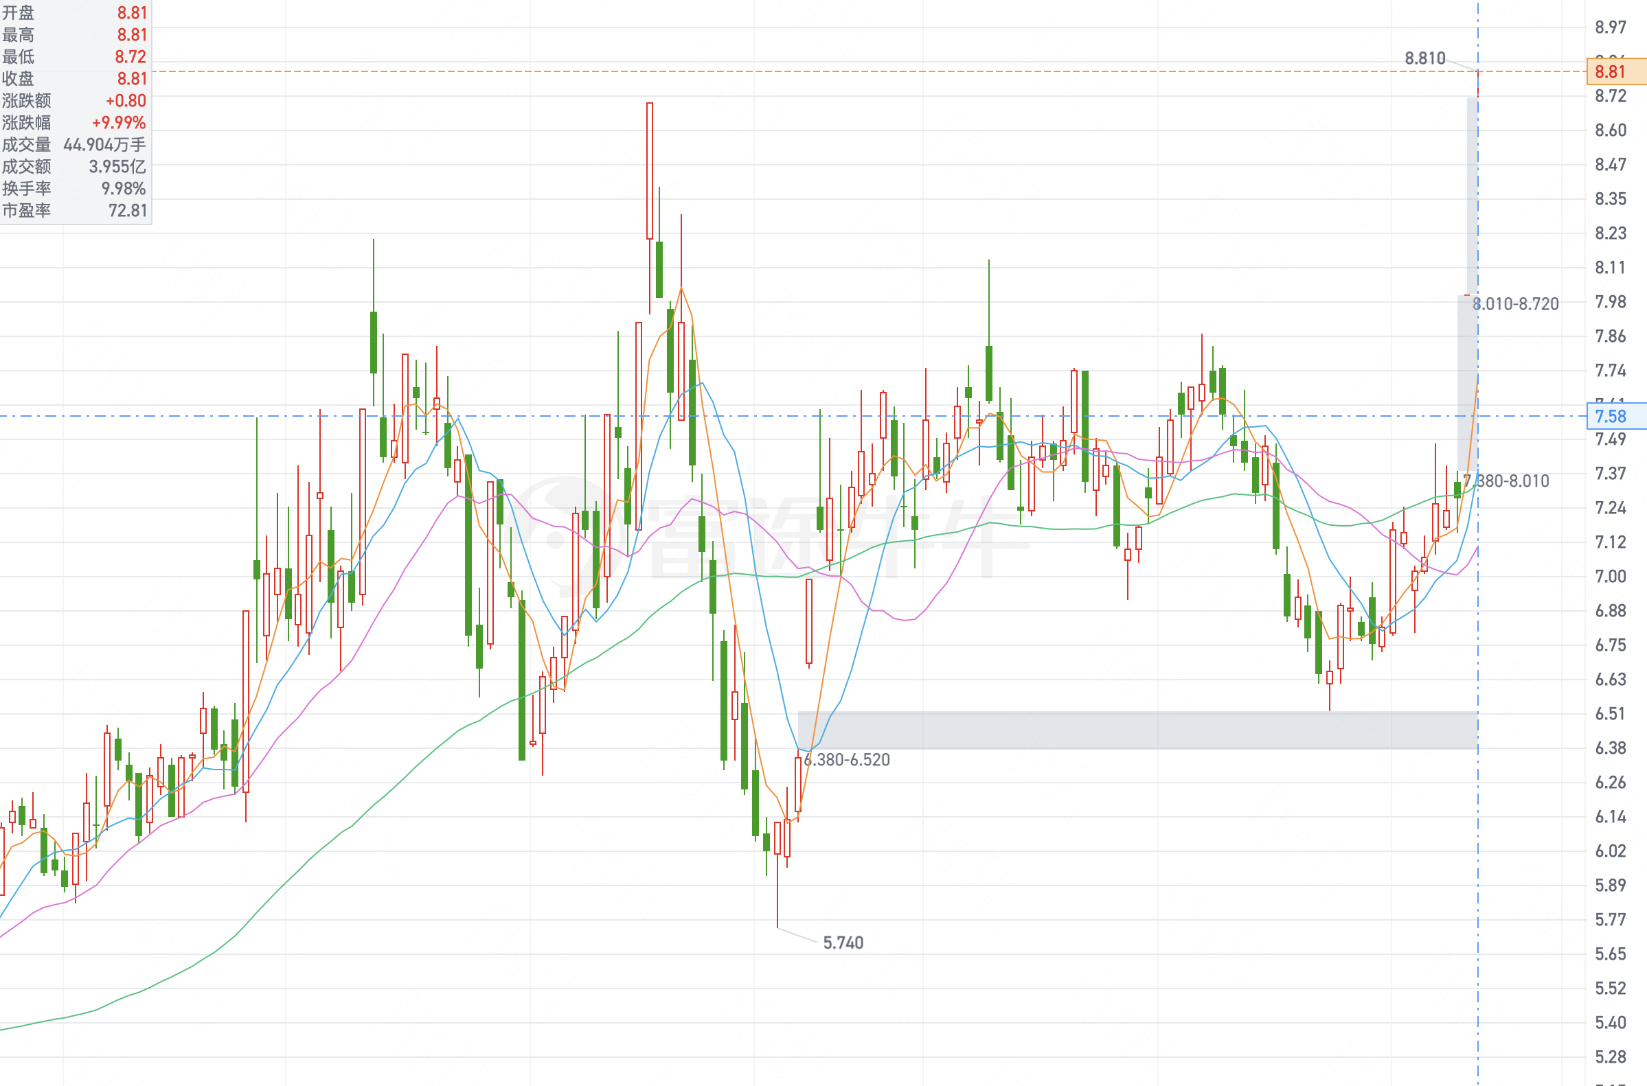The width and height of the screenshot is (1647, 1086).
Task: Click the 5.28 label on price axis
Action: point(1610,1057)
